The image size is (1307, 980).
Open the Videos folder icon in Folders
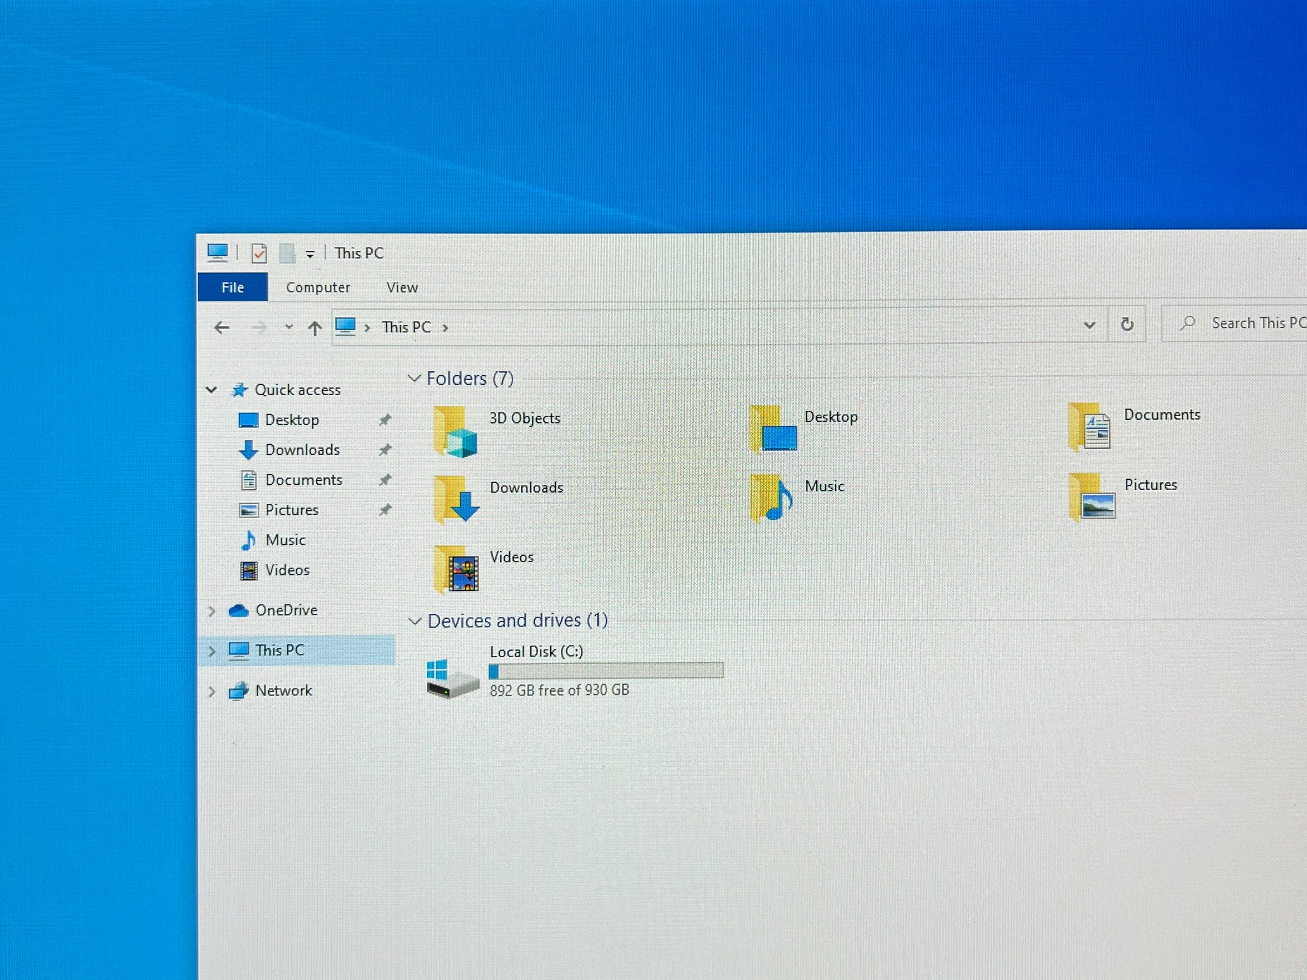pyautogui.click(x=456, y=568)
